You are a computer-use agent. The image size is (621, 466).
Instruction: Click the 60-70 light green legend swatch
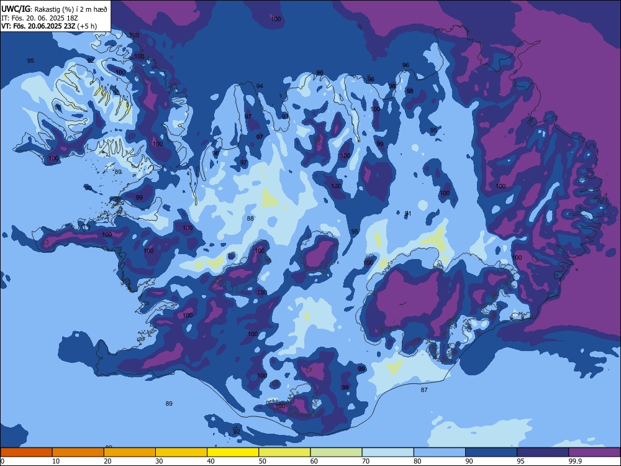coord(336,452)
